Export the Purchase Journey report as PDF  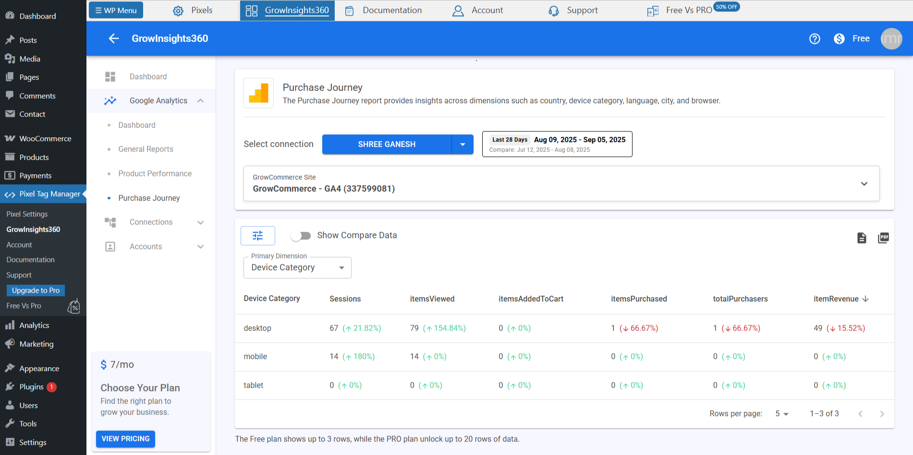(x=883, y=238)
